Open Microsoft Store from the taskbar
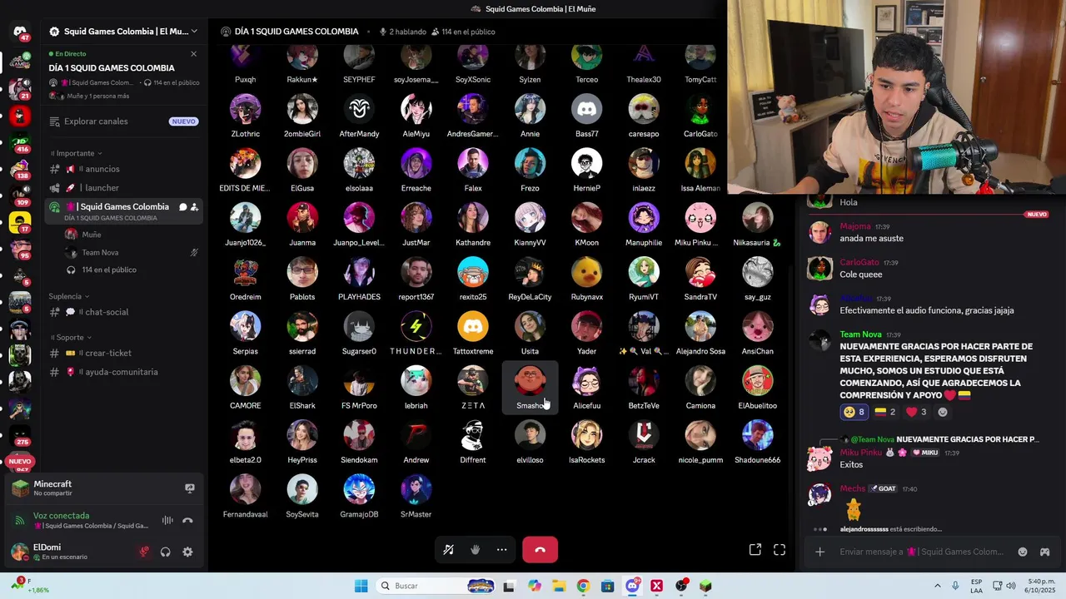The width and height of the screenshot is (1066, 599). pos(607,586)
